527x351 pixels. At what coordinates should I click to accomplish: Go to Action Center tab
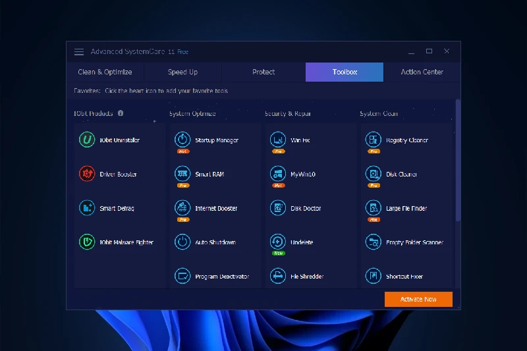coord(422,72)
